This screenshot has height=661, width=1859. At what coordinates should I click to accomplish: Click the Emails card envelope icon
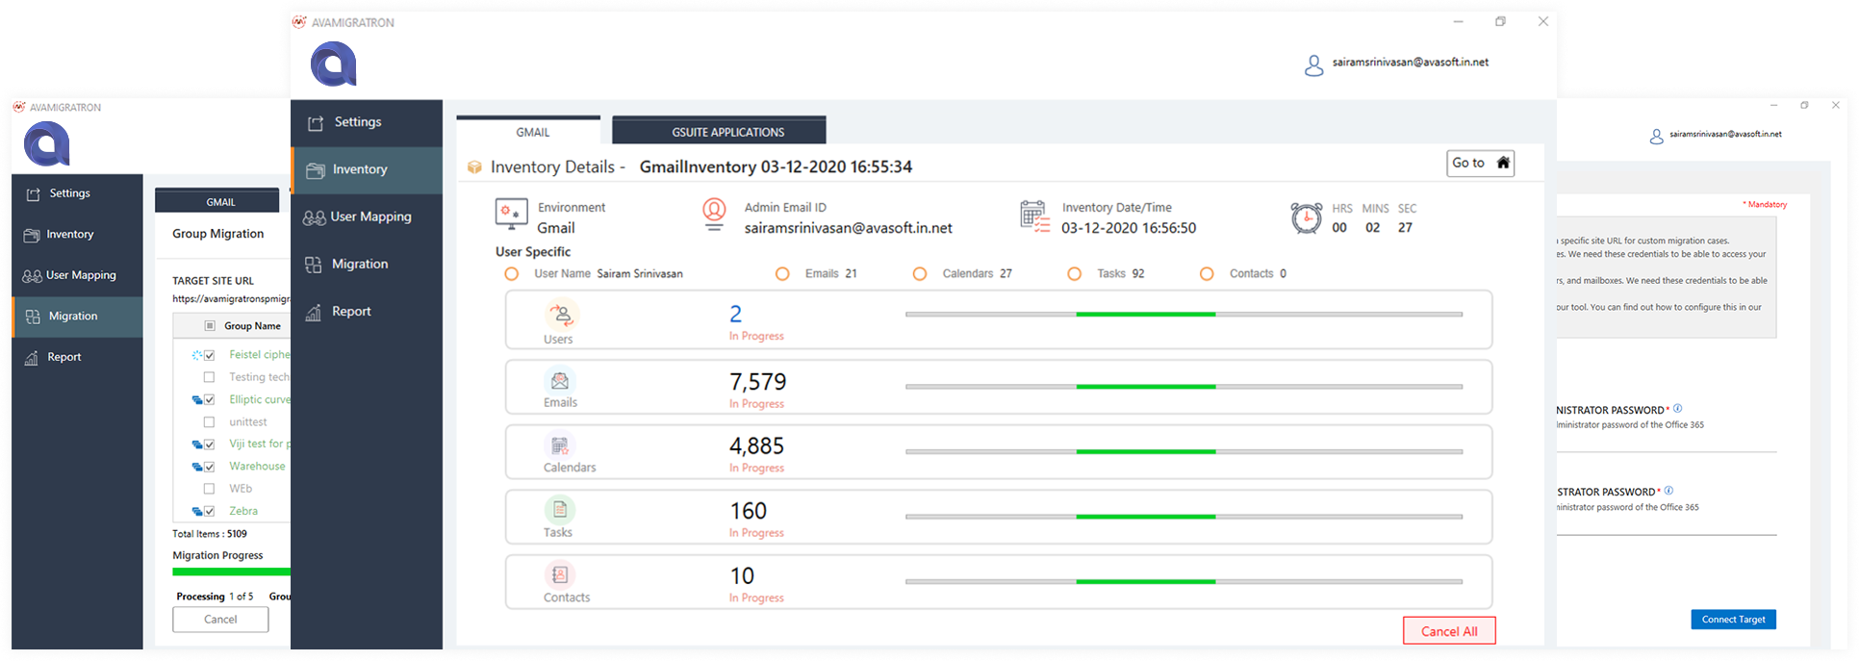(x=560, y=381)
